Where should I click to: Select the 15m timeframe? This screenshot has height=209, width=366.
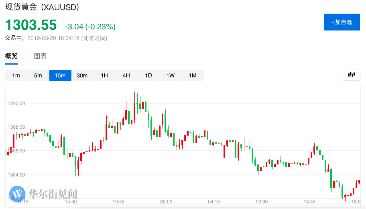click(60, 75)
